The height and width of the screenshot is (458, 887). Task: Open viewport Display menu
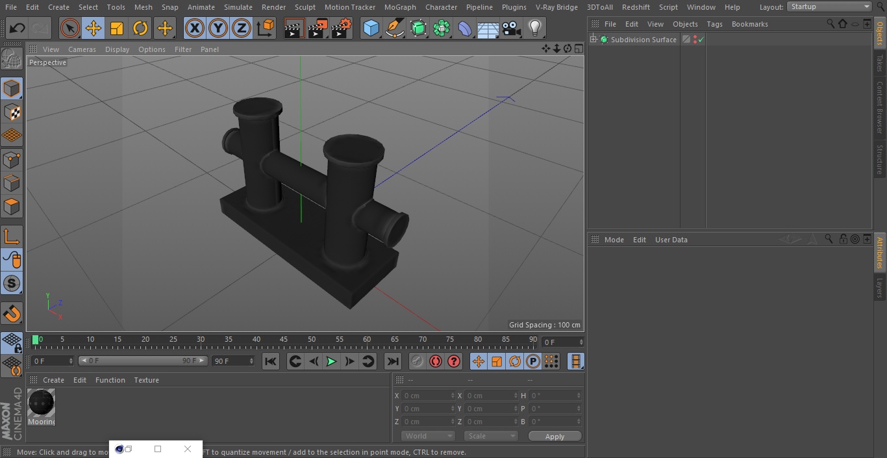click(117, 49)
